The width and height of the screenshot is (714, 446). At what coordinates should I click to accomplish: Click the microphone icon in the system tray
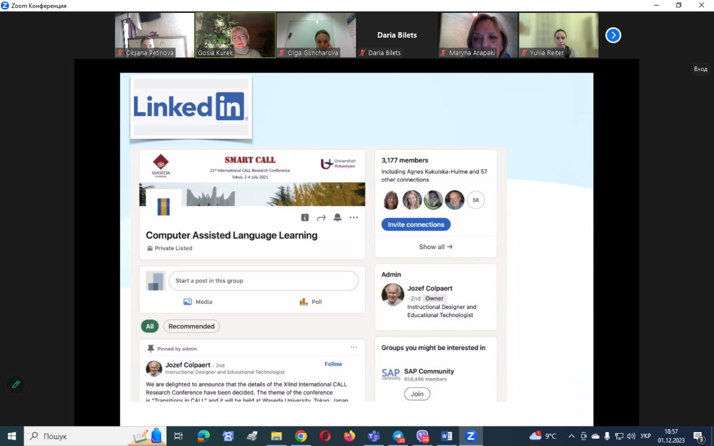tap(607, 436)
